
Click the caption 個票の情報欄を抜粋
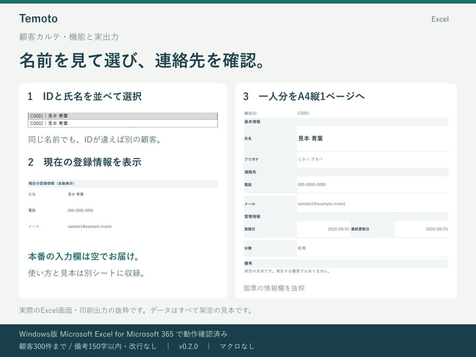tap(274, 288)
